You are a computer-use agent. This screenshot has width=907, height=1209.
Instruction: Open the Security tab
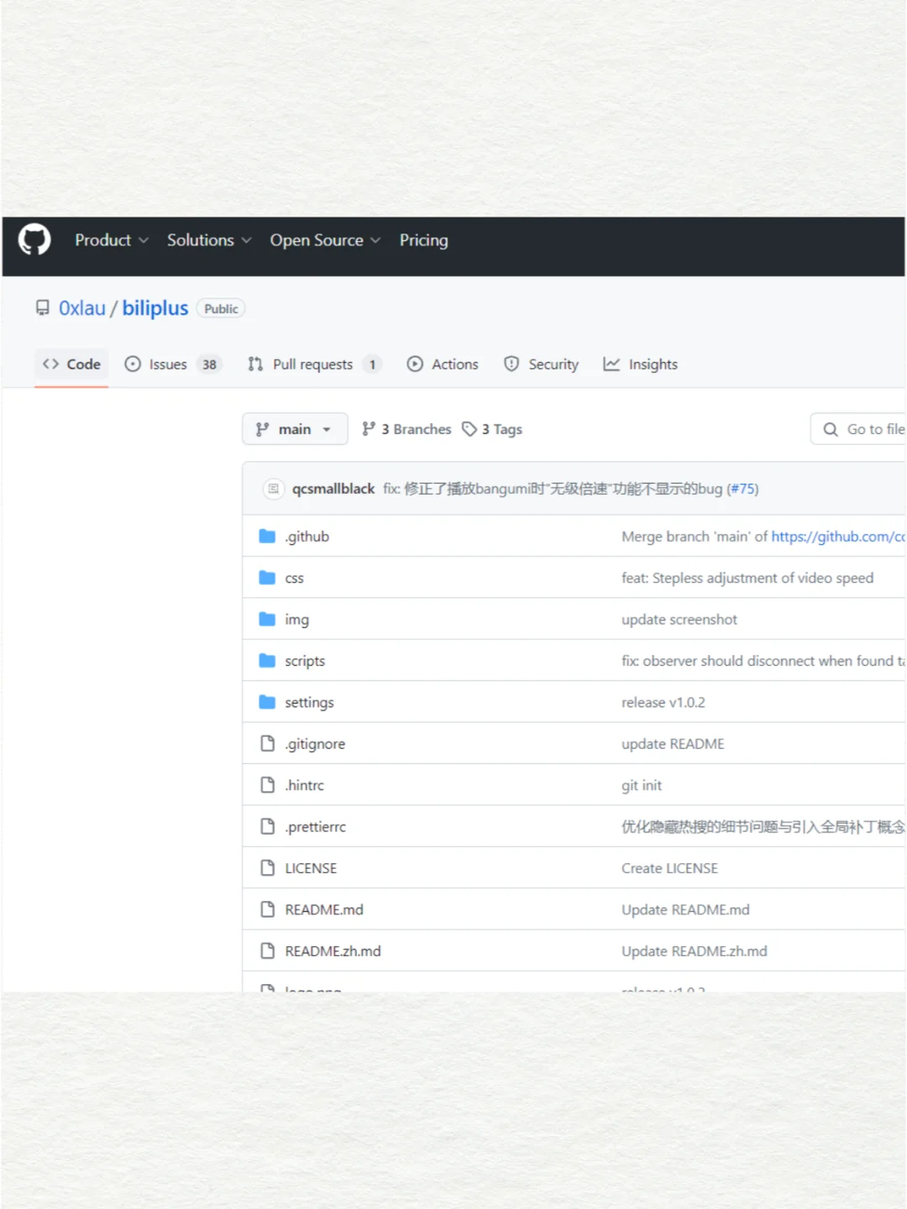pos(541,364)
